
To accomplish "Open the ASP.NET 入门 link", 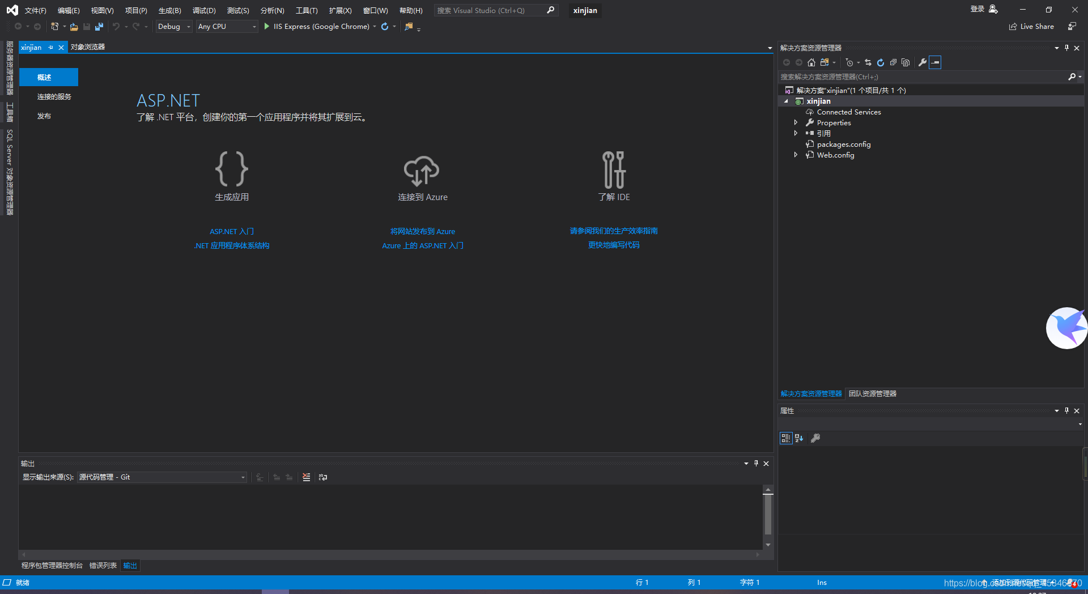I will 232,232.
